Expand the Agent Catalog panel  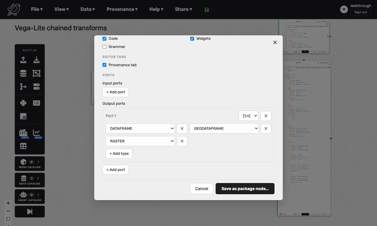coord(30,197)
